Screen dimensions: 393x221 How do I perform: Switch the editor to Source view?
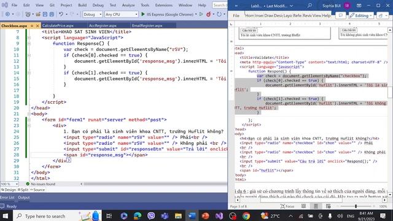pyautogui.click(x=37, y=190)
